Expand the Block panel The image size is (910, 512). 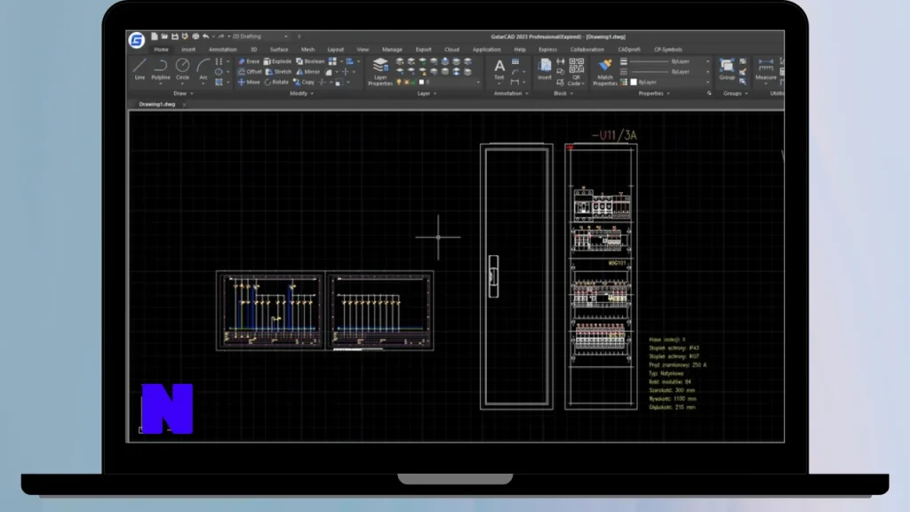tap(563, 93)
